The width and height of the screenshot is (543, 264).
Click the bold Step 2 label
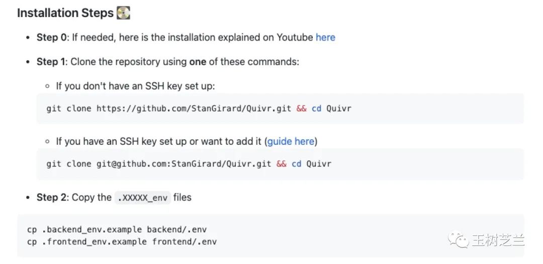(51, 197)
